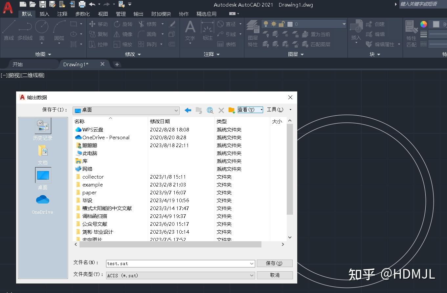Expand the Draw (绘图) panel
447x293 pixels.
click(43, 54)
